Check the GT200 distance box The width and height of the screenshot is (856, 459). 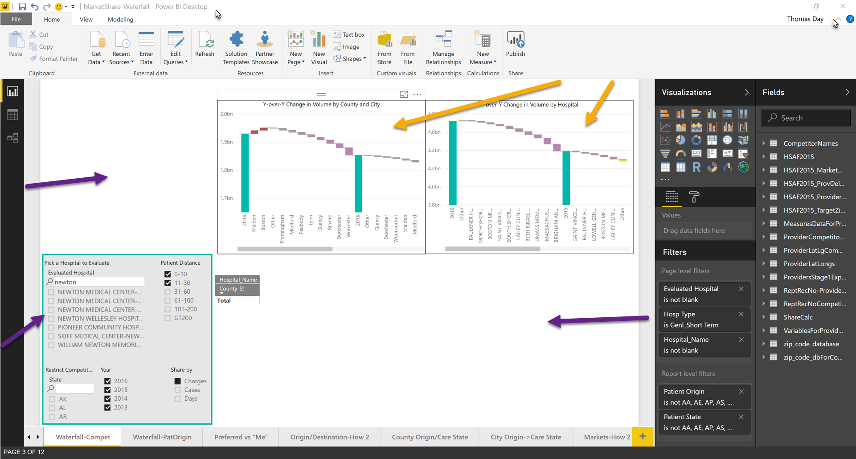(x=168, y=318)
